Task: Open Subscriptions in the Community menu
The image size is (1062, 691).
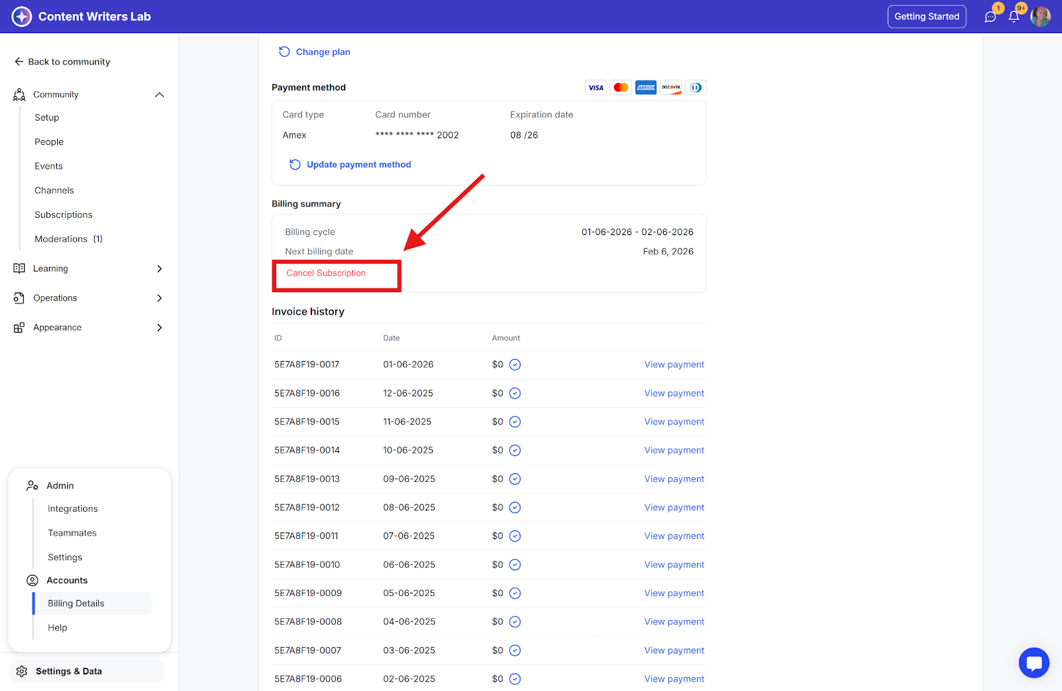Action: (64, 215)
